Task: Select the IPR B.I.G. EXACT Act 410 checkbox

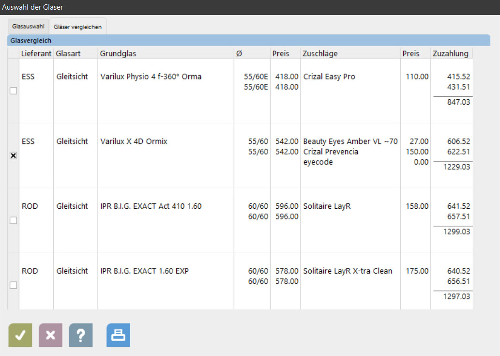Action: [14, 220]
